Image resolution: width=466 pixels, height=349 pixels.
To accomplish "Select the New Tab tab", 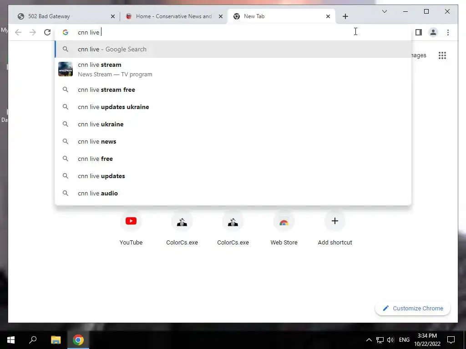I will [281, 16].
